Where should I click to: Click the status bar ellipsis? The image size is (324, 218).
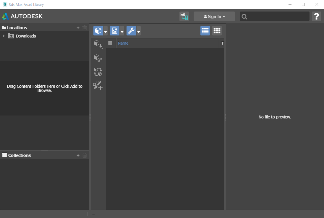pos(93,215)
